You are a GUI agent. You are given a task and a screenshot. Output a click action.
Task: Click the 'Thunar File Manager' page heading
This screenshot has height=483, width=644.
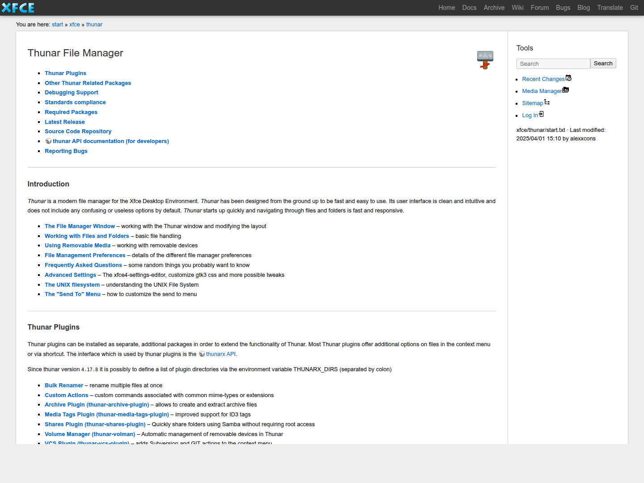(x=75, y=53)
